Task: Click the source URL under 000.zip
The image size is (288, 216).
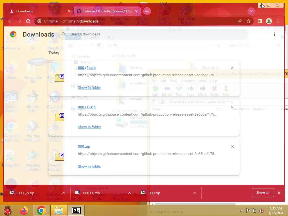Action: point(147,154)
